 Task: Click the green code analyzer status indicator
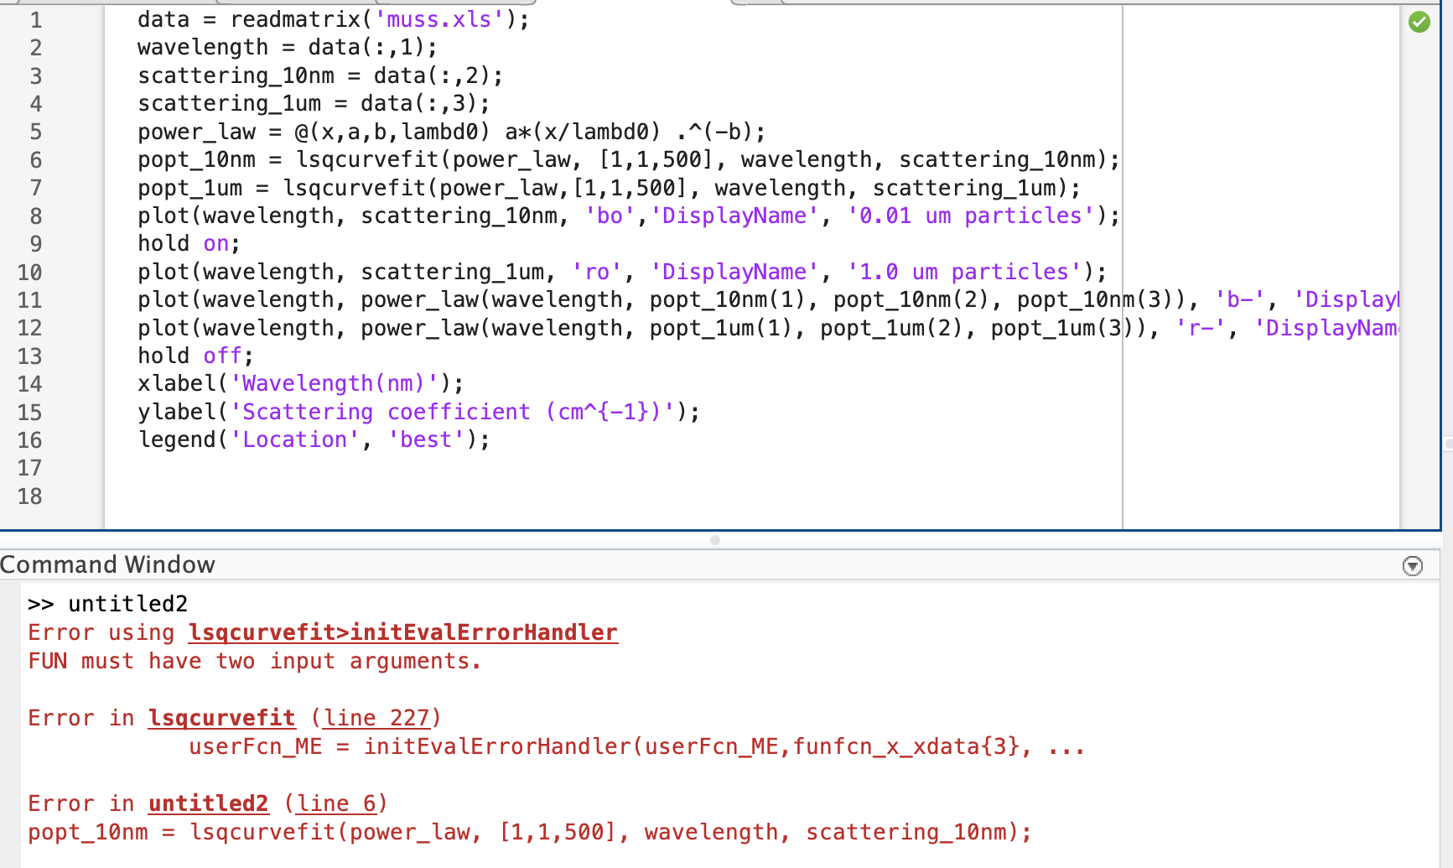pos(1420,23)
